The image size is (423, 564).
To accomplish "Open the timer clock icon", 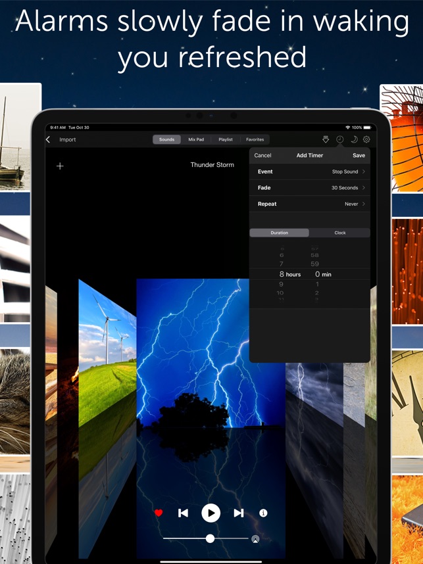I will 340,139.
